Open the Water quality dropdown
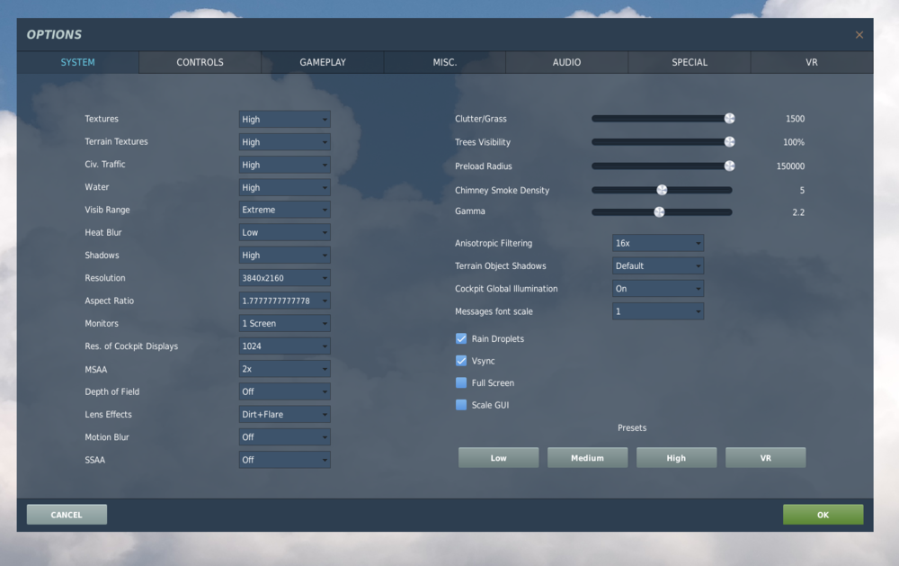 [x=284, y=188]
